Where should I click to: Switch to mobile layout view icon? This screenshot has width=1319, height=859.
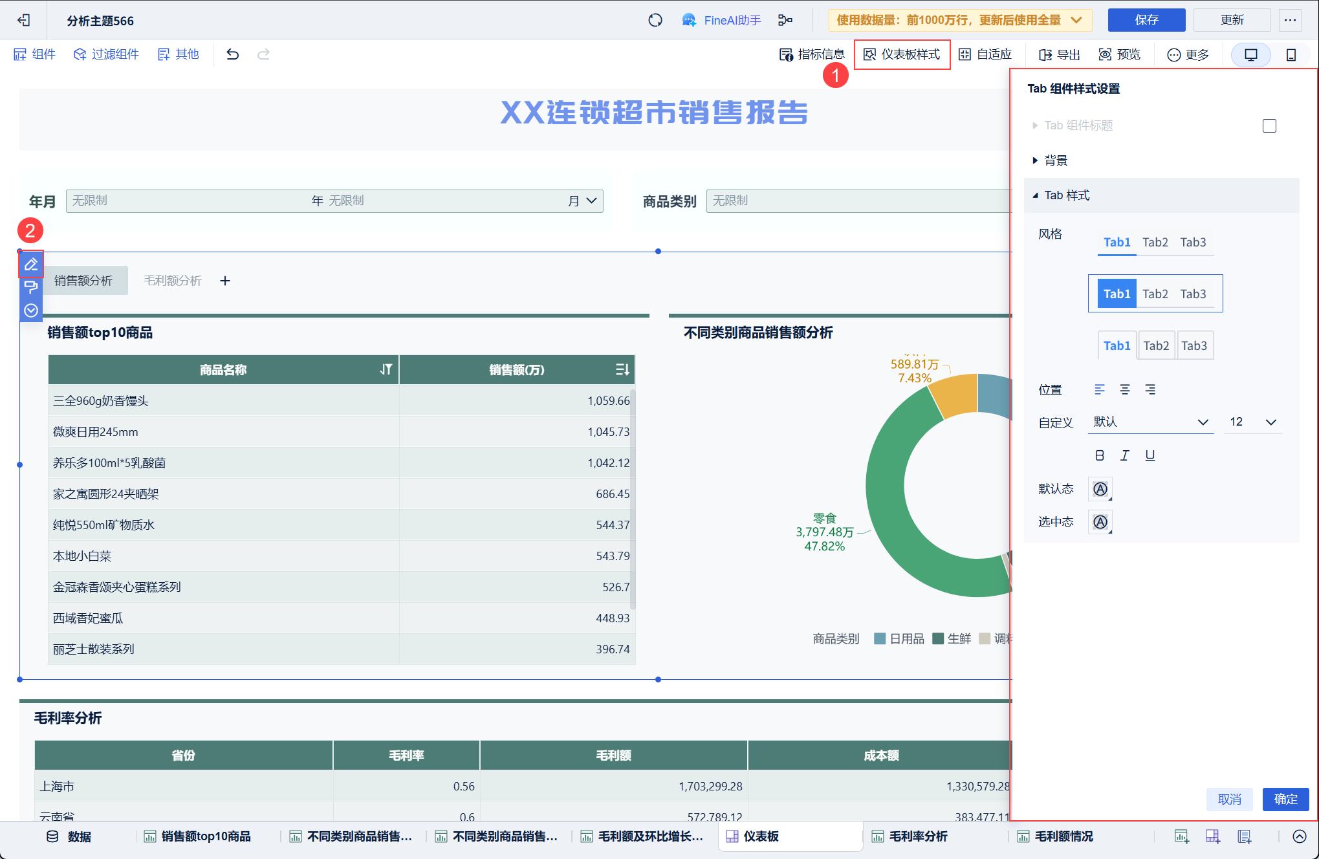tap(1291, 55)
